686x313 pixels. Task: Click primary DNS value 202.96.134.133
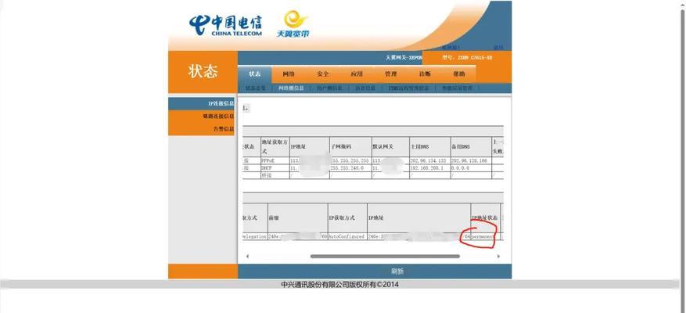[x=429, y=161]
